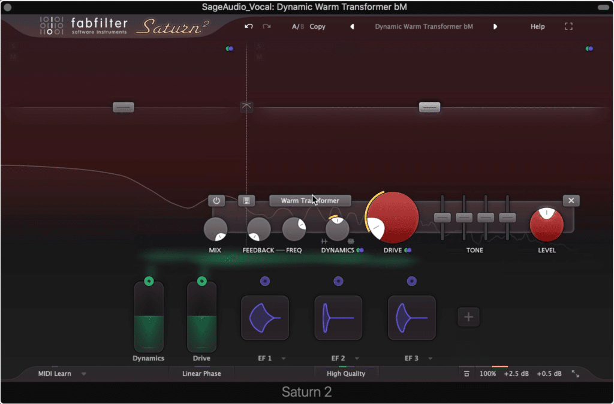The image size is (614, 404).
Task: Redo the last undone change
Action: (267, 26)
